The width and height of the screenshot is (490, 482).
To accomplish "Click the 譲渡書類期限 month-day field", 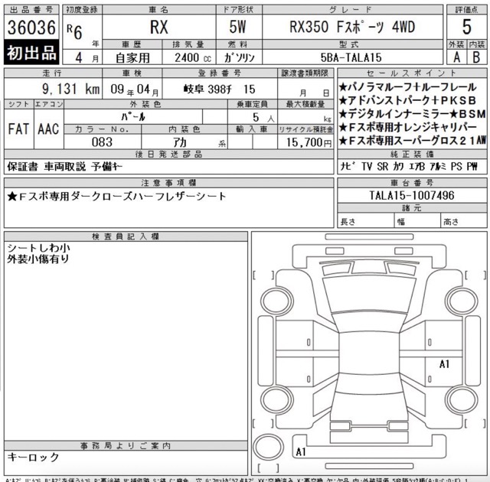I will point(305,89).
